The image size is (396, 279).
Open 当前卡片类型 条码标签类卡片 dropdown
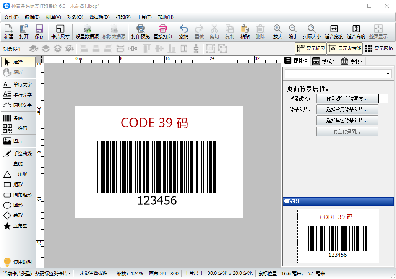tap(37, 273)
